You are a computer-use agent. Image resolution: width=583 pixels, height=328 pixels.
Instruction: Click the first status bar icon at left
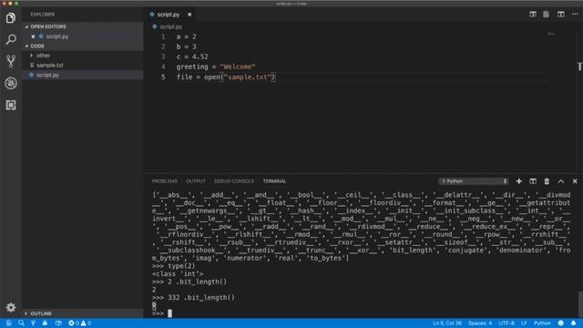9,323
